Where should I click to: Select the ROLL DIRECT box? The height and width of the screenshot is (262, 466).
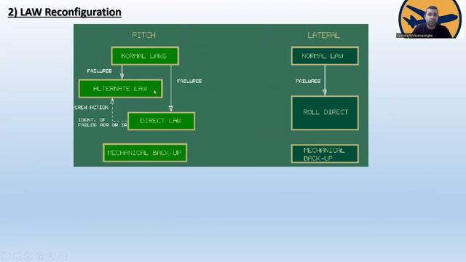325,113
